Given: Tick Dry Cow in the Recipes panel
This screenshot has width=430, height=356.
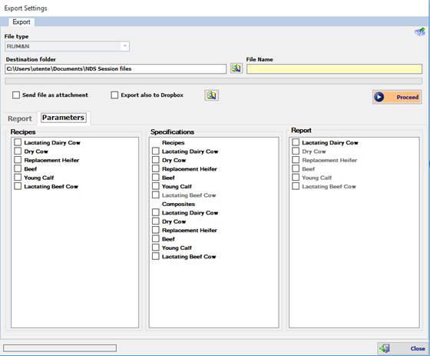Looking at the screenshot, I should [18, 151].
